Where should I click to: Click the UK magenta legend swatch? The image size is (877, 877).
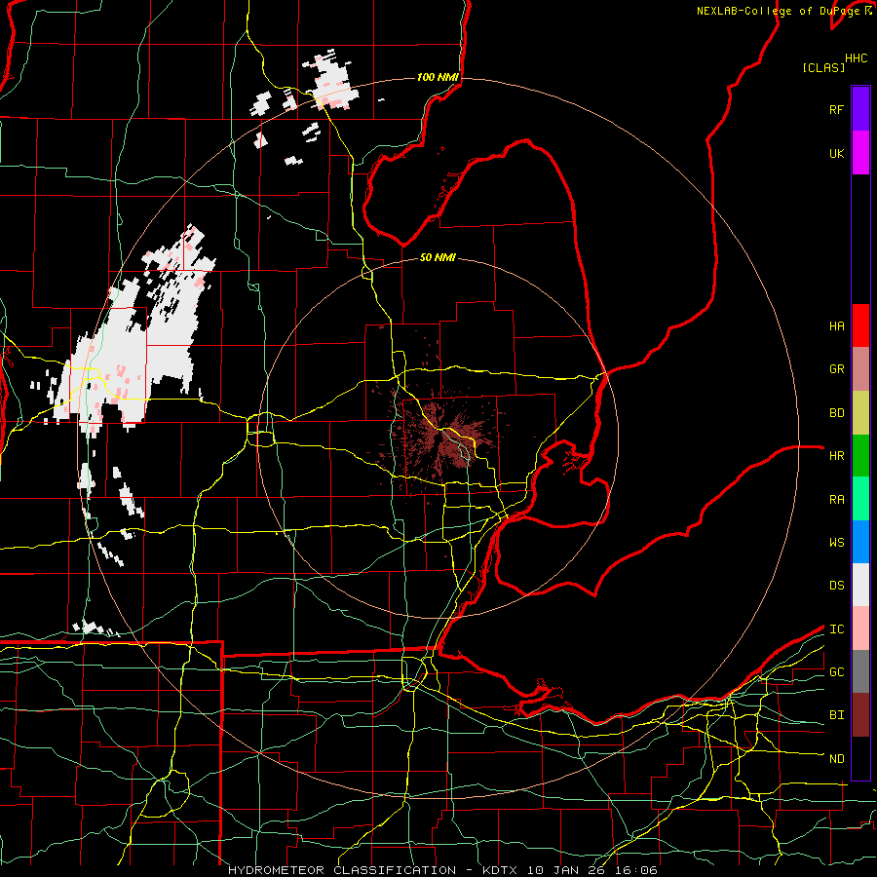point(860,153)
